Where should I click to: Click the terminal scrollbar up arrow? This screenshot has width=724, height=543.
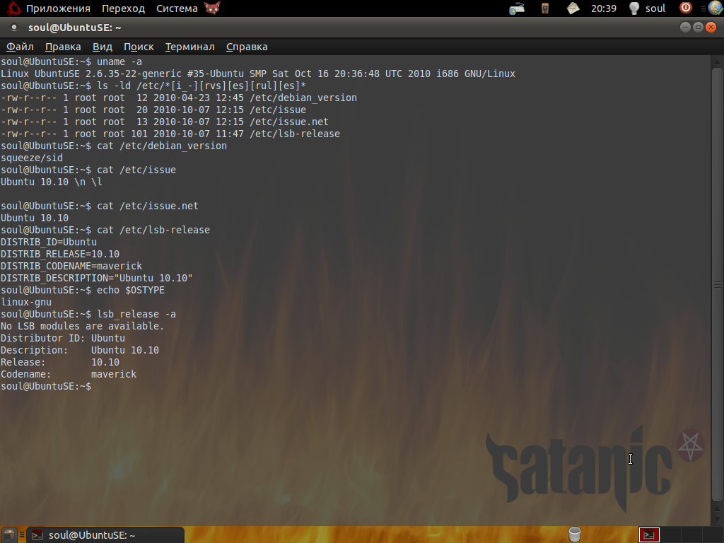(717, 62)
